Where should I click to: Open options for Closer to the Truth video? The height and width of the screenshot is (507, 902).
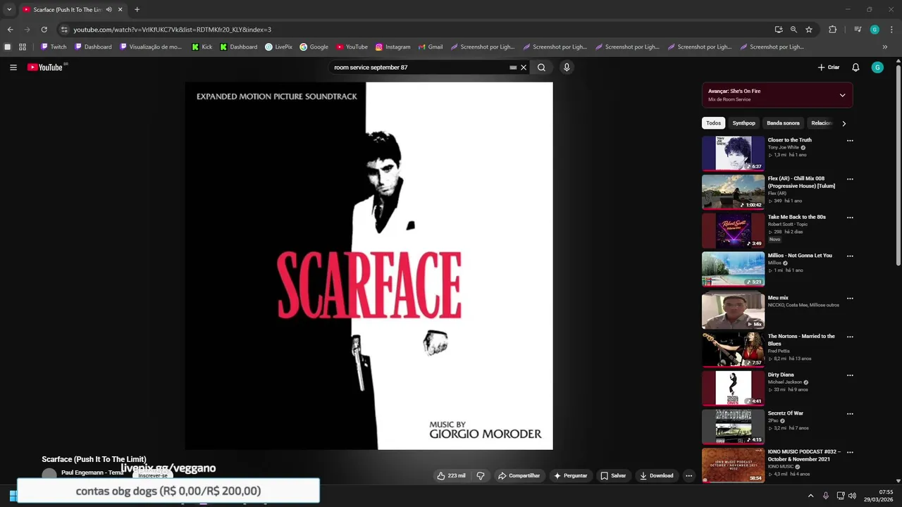[850, 140]
